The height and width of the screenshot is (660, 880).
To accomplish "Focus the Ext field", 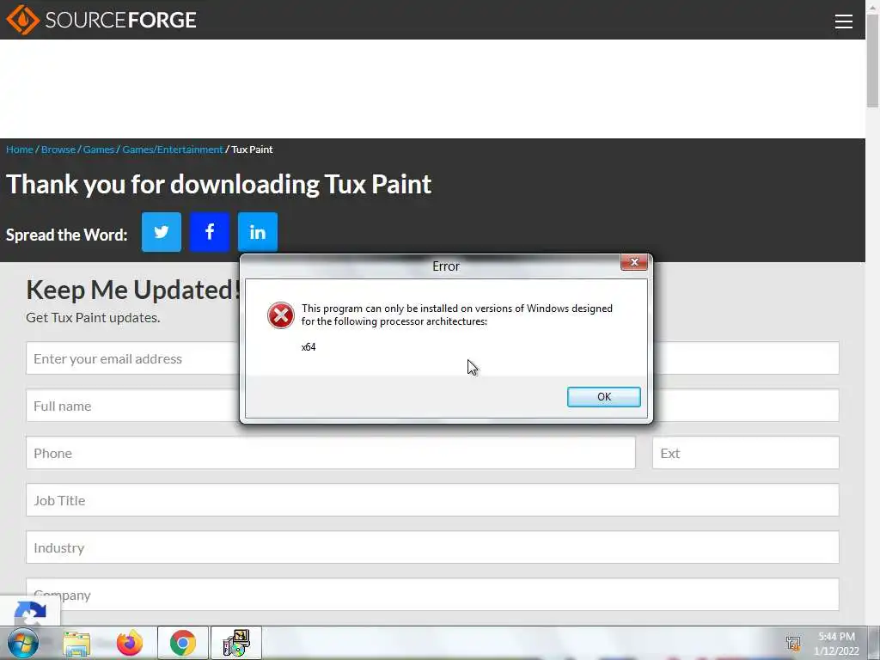I will coord(746,452).
